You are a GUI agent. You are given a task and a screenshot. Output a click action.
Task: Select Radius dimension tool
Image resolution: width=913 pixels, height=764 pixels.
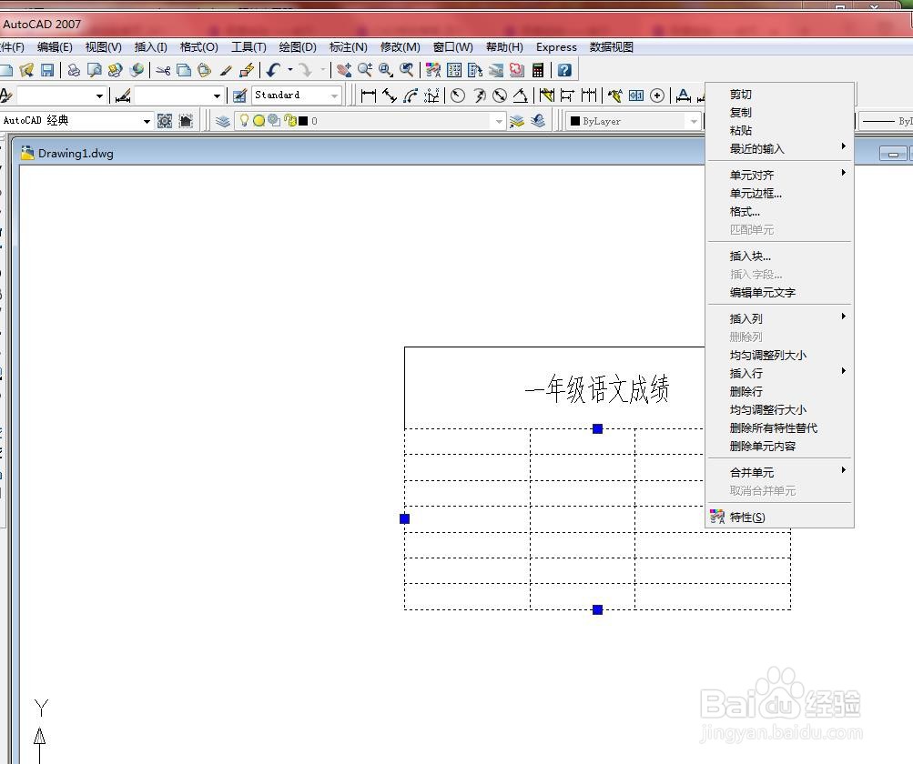458,95
